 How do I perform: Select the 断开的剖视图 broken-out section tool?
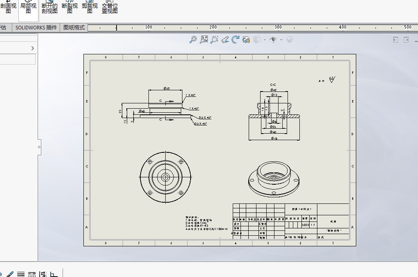(x=49, y=8)
